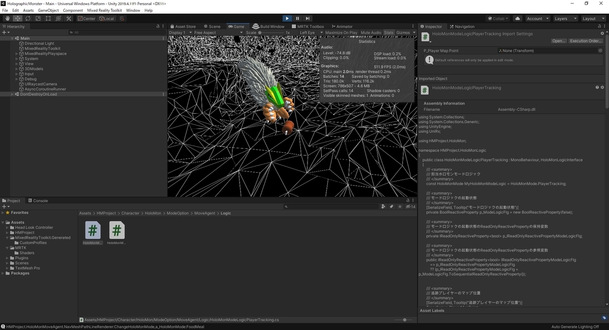Screen dimensions: 609x330
Task: Open the Left Eye dropdown
Action: coord(310,32)
